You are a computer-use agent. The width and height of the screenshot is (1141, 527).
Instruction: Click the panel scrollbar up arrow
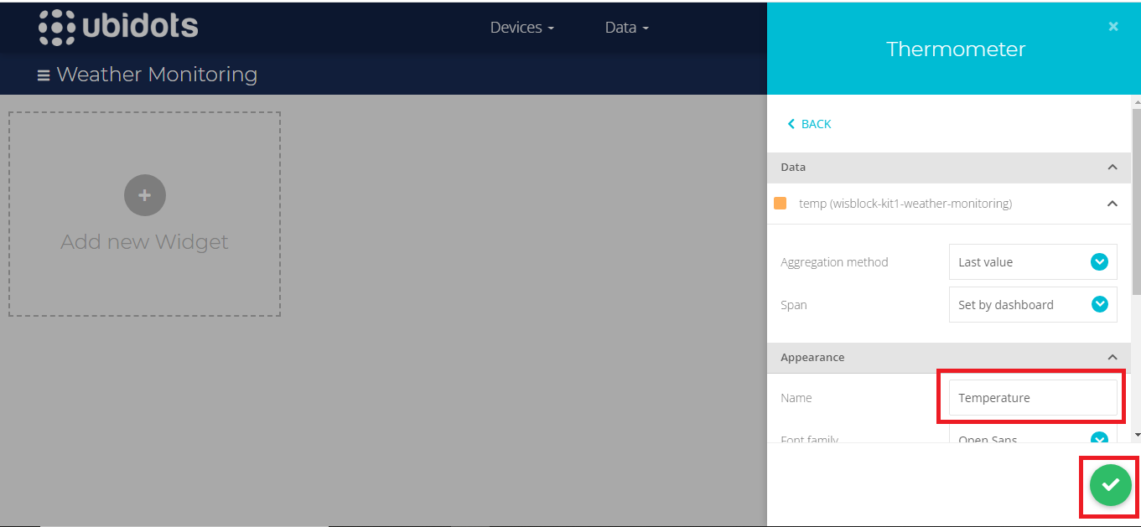coord(1136,102)
